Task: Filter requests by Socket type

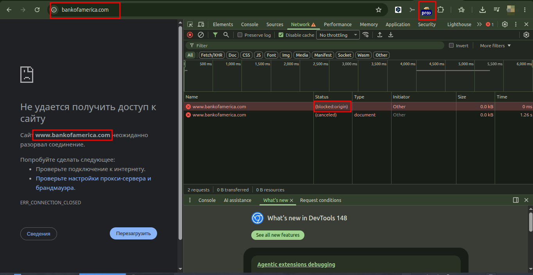Action: (345, 55)
